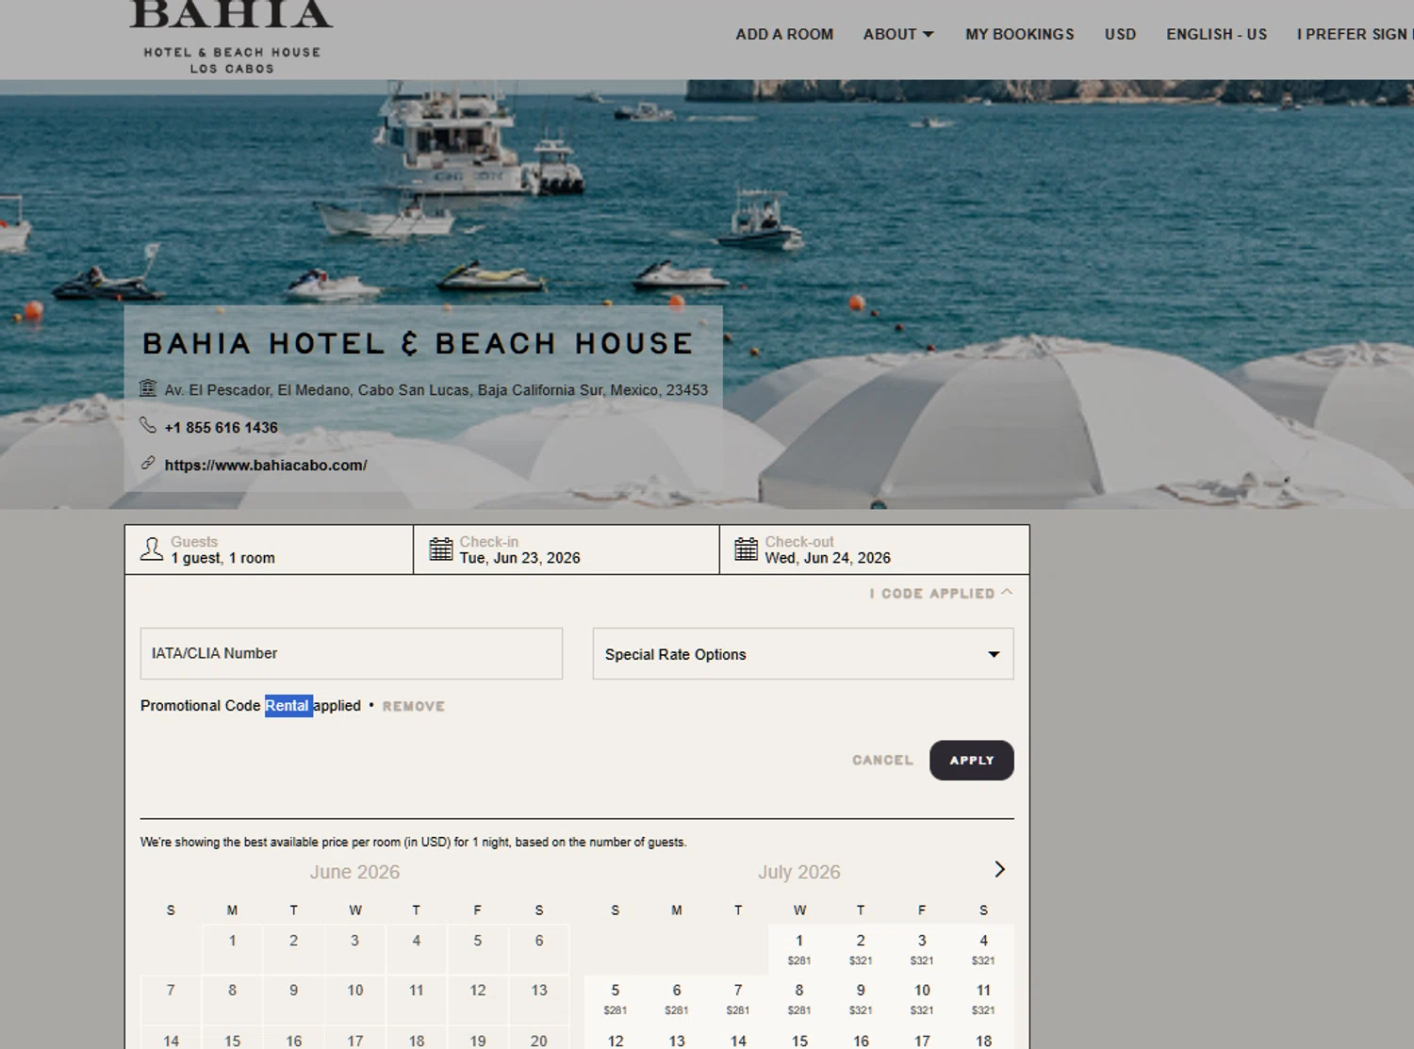Open My Bookings in navigation

click(x=1020, y=34)
